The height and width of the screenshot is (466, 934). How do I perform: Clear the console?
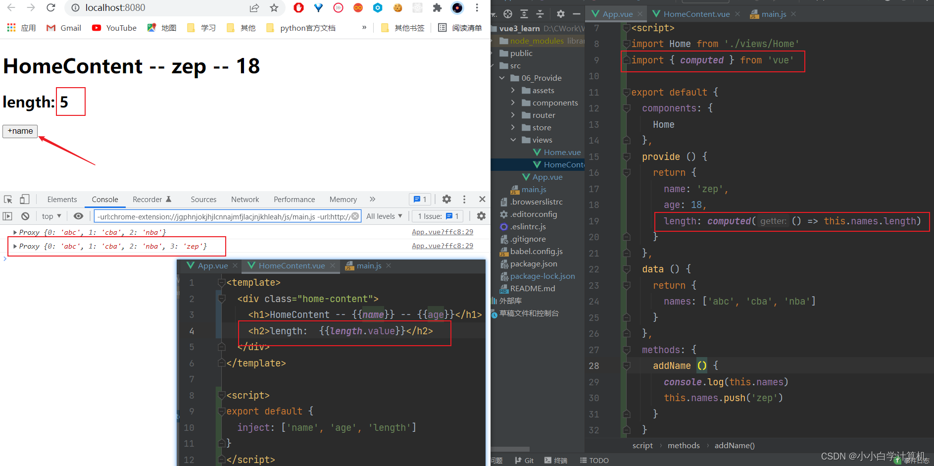click(x=25, y=216)
